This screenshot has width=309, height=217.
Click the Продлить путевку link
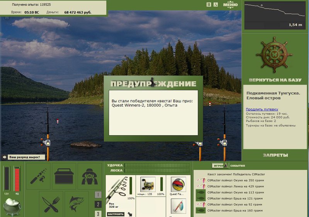262,109
